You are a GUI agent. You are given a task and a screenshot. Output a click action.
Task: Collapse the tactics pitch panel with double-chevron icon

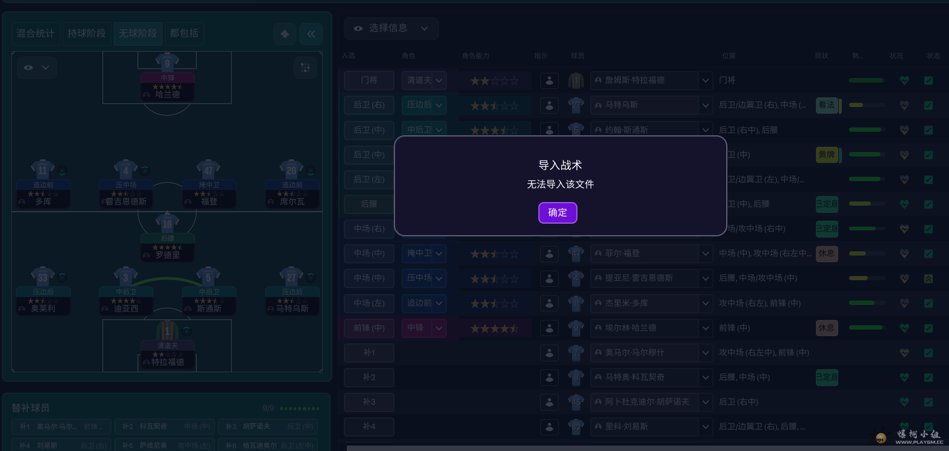coord(311,34)
